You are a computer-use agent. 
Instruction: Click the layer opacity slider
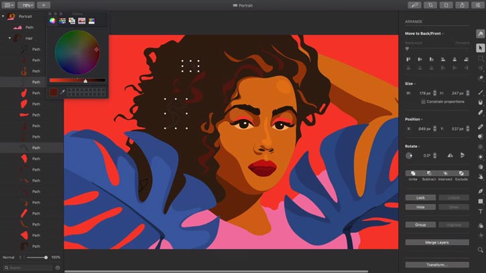[x=37, y=257]
